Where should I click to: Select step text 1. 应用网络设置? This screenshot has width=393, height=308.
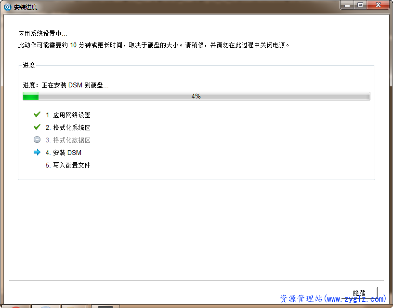click(x=68, y=115)
